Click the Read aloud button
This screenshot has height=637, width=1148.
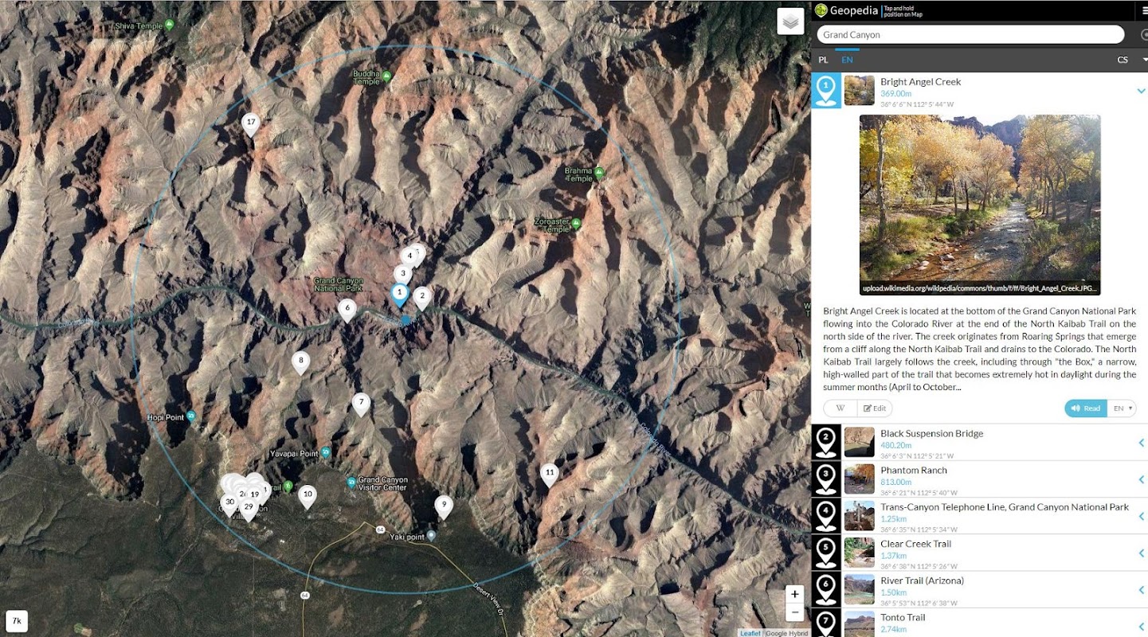(1086, 408)
